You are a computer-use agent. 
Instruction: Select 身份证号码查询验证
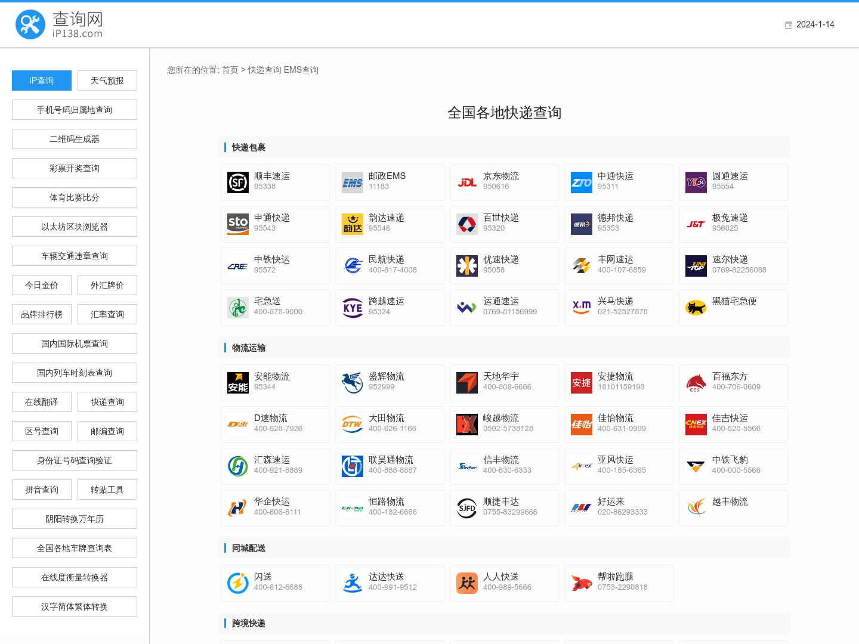pos(75,460)
